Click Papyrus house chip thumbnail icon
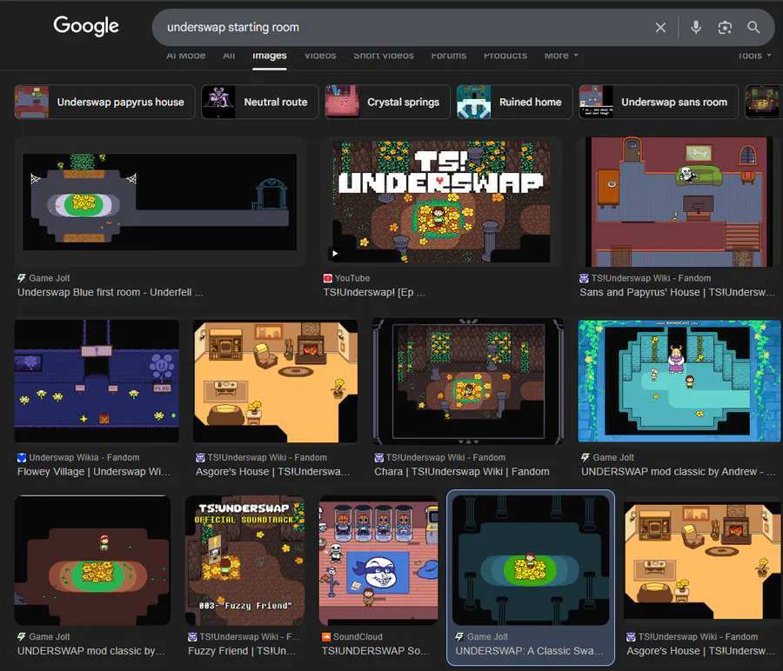The width and height of the screenshot is (783, 671). click(x=32, y=102)
